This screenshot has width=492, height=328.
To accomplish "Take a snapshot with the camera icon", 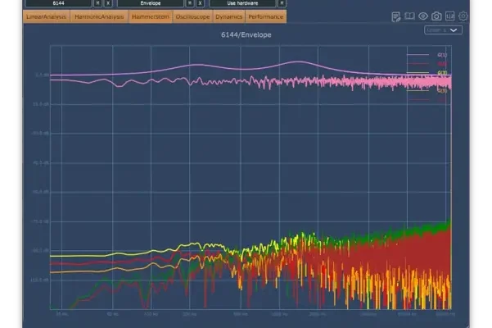I will 436,16.
